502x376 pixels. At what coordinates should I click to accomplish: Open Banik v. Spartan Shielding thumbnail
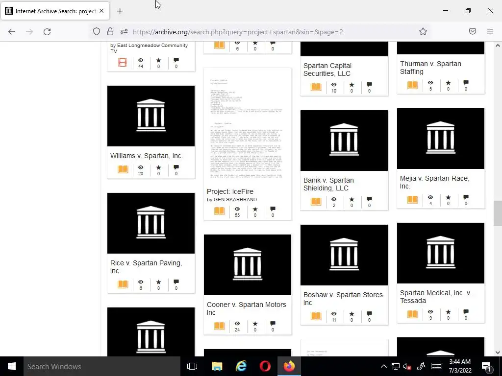(344, 141)
